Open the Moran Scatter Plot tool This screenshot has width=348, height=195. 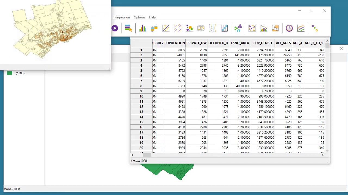252,28
